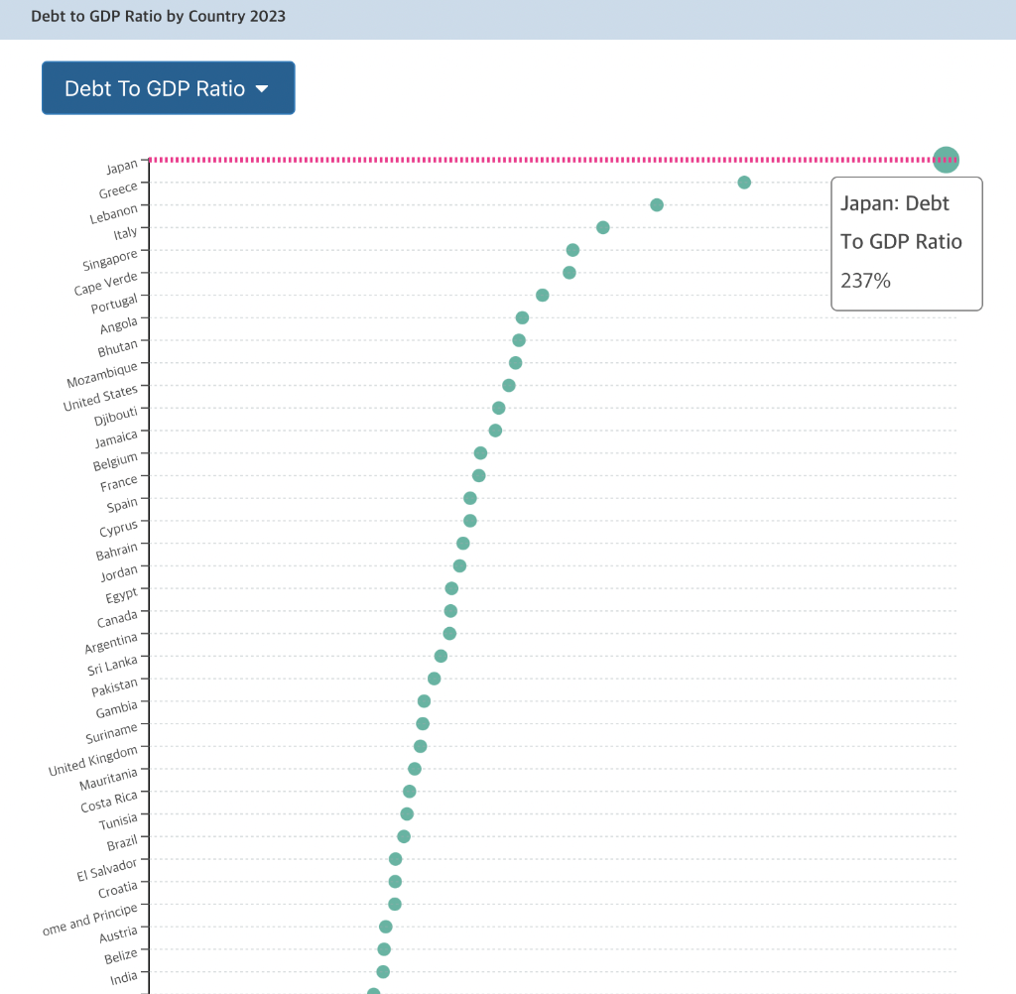Click Japan's highlighted data point

tap(947, 159)
